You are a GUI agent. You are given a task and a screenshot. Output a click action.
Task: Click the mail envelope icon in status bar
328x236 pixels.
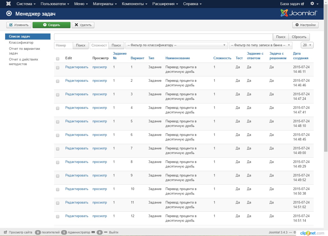pos(93,232)
